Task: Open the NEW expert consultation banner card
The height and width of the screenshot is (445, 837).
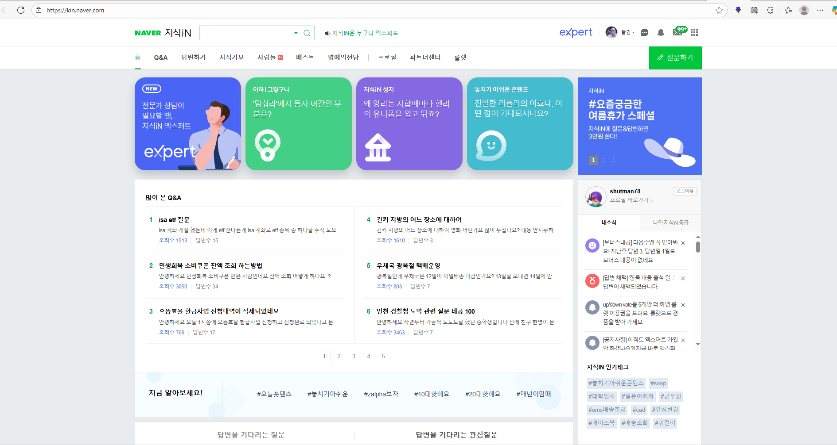Action: 188,124
